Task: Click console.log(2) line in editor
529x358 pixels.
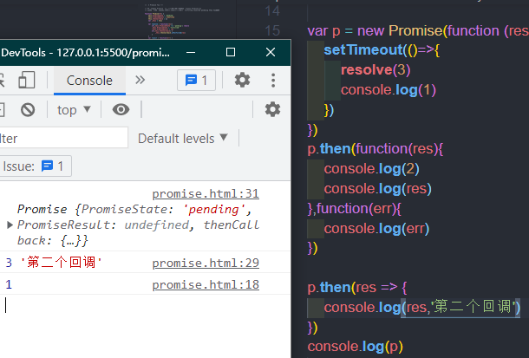Action: click(371, 169)
